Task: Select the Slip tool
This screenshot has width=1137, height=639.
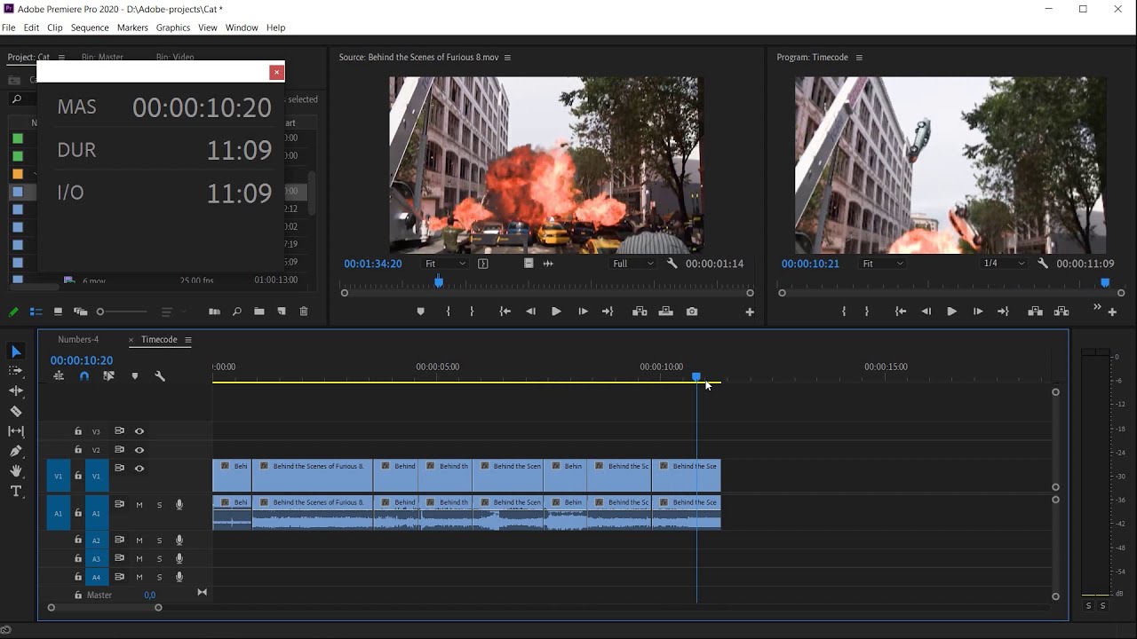Action: tap(16, 431)
